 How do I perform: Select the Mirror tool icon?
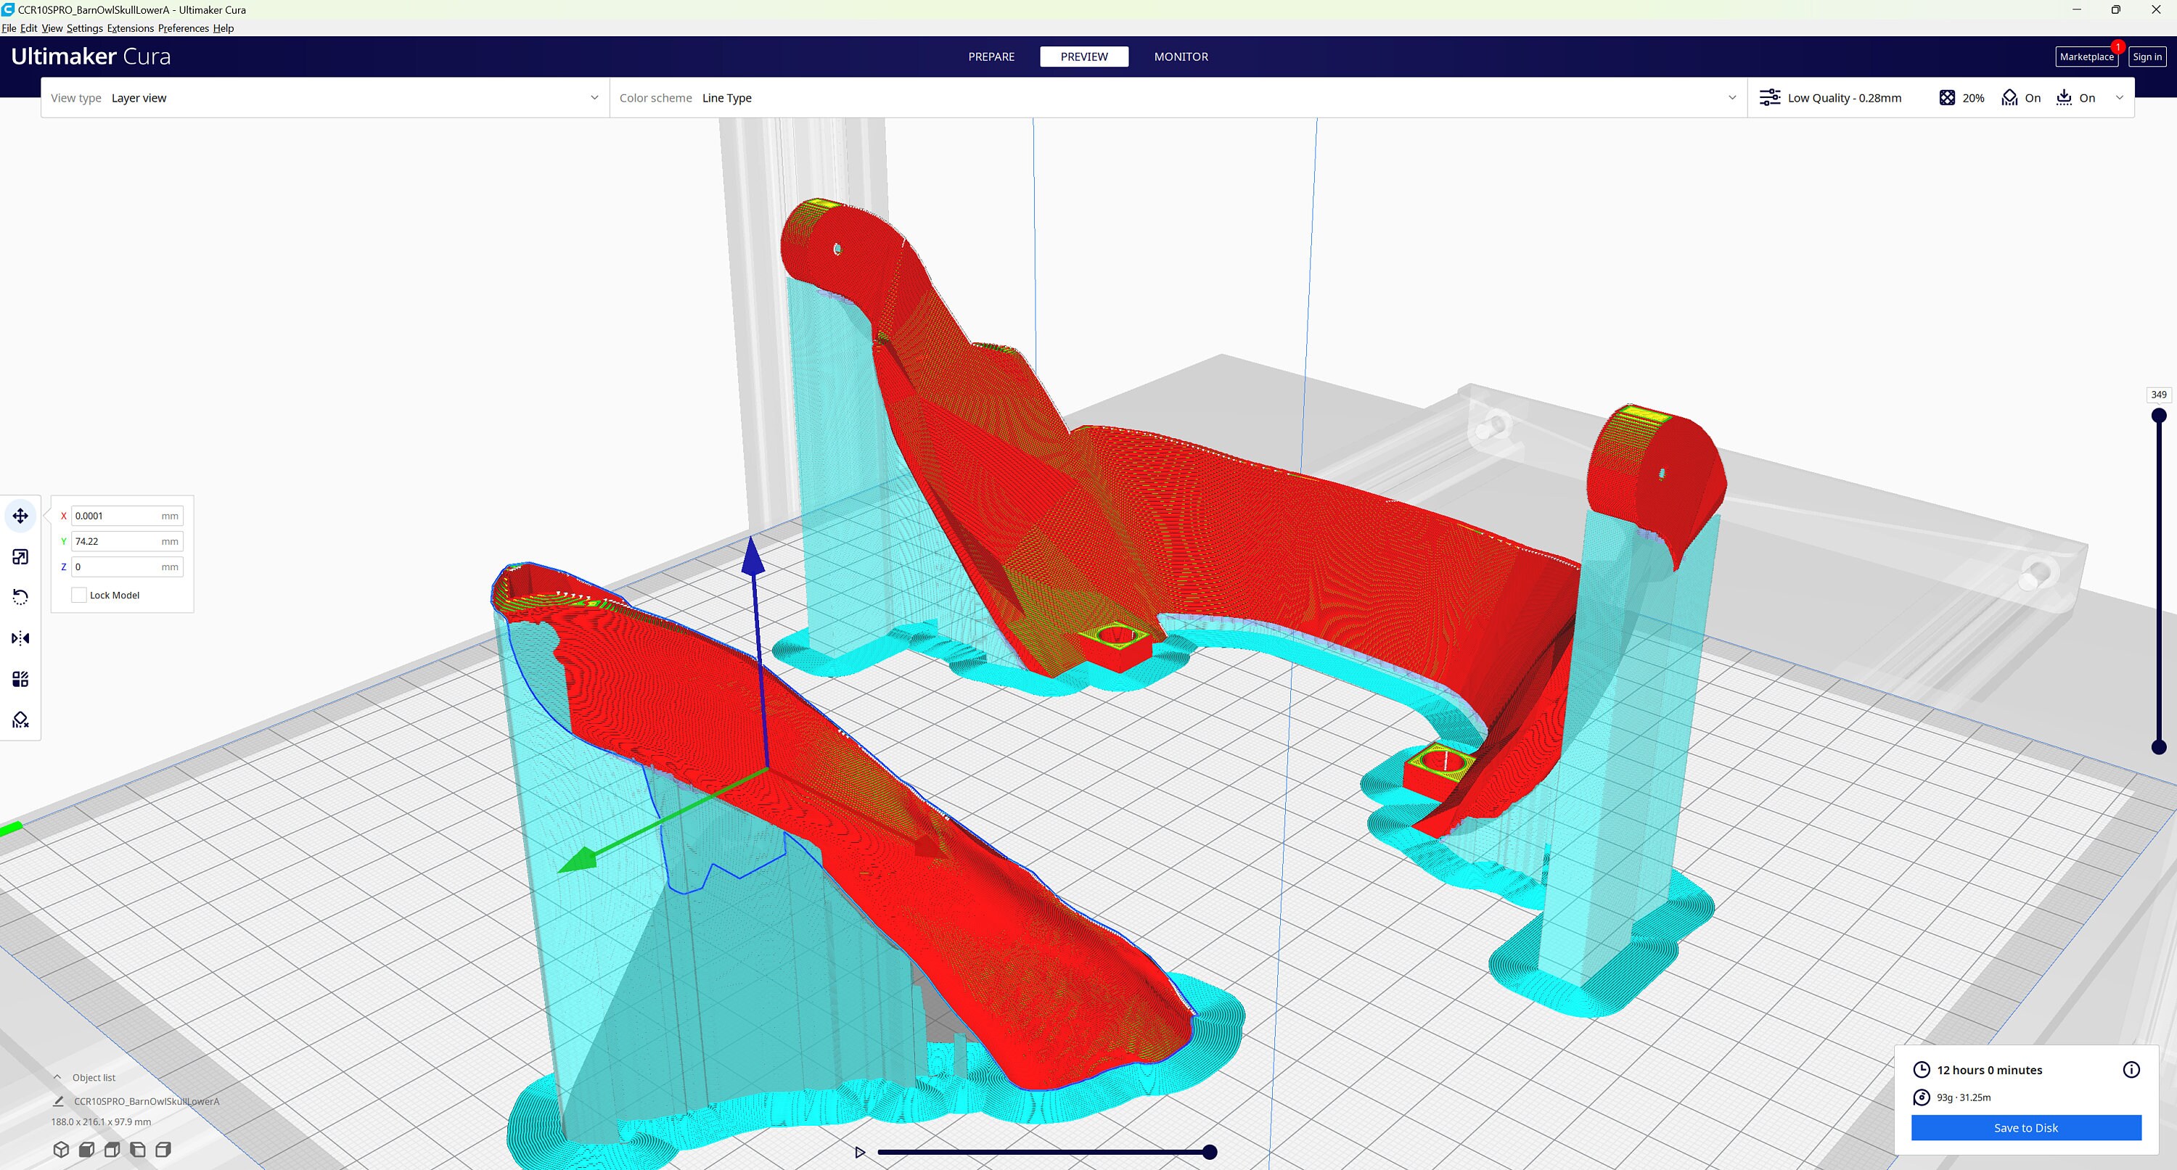(20, 638)
